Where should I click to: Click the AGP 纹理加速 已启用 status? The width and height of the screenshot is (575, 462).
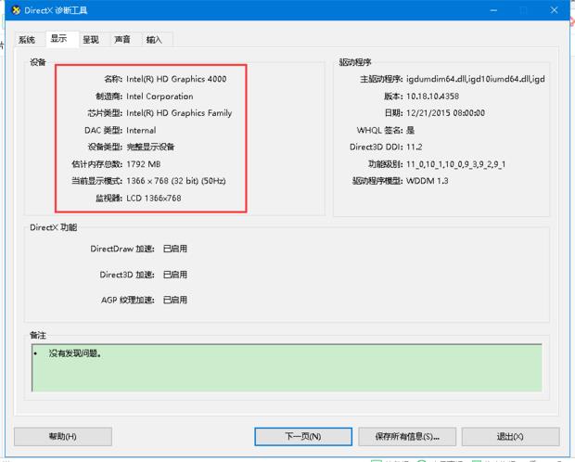click(x=175, y=300)
